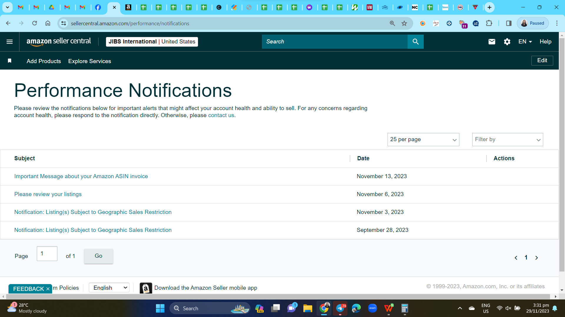Open a new browser tab

[x=489, y=7]
